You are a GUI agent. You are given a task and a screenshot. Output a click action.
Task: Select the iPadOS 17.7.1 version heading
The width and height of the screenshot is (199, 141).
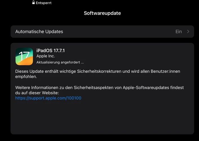pos(50,50)
